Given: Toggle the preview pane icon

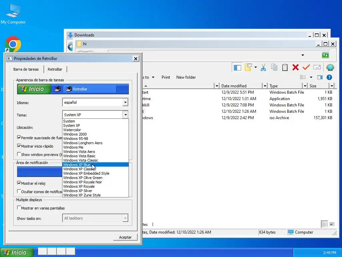Looking at the screenshot, I should tap(320, 77).
